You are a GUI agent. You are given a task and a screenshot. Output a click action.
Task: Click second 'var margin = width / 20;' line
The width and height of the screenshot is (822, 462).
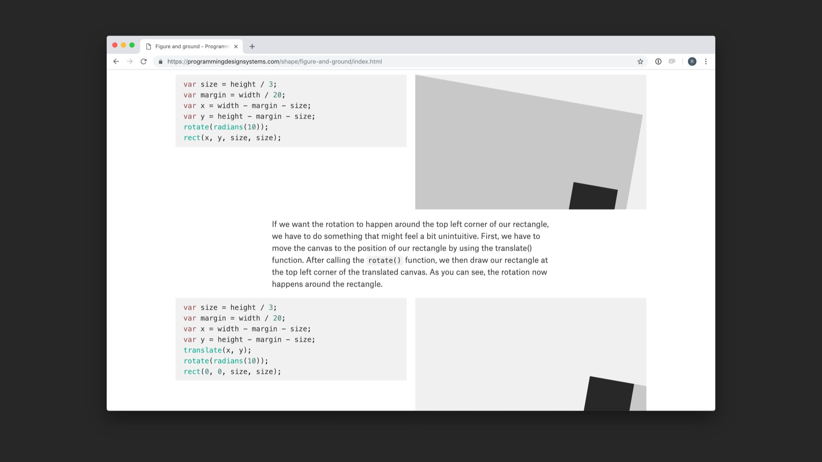coord(235,318)
